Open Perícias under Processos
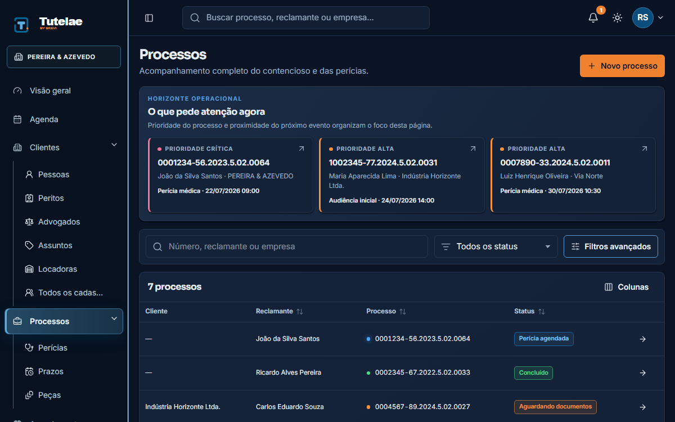Screen dimensions: 675x422 point(70,348)
